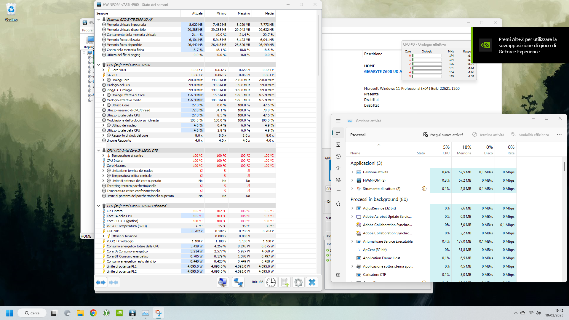Select Processes page icon in Task Manager sidebar
569x320 pixels.
(x=338, y=133)
